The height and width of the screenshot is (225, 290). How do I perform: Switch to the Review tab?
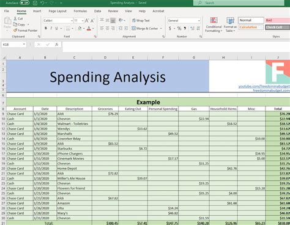click(x=113, y=11)
